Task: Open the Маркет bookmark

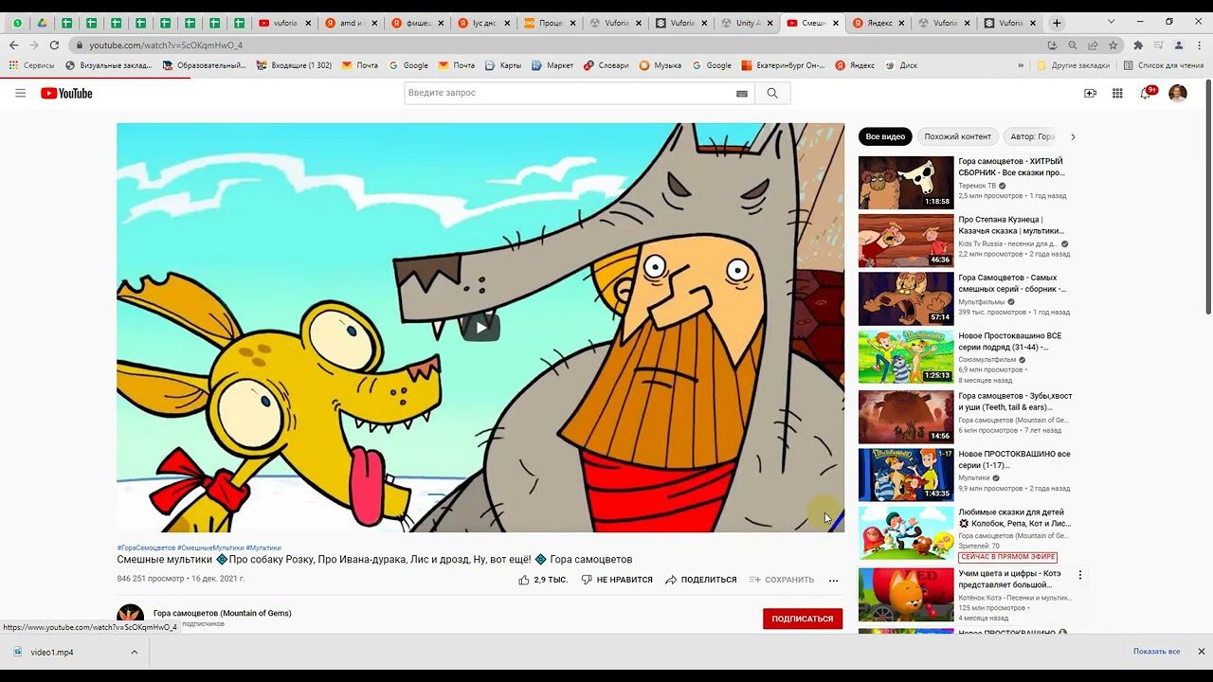Action: click(x=552, y=65)
